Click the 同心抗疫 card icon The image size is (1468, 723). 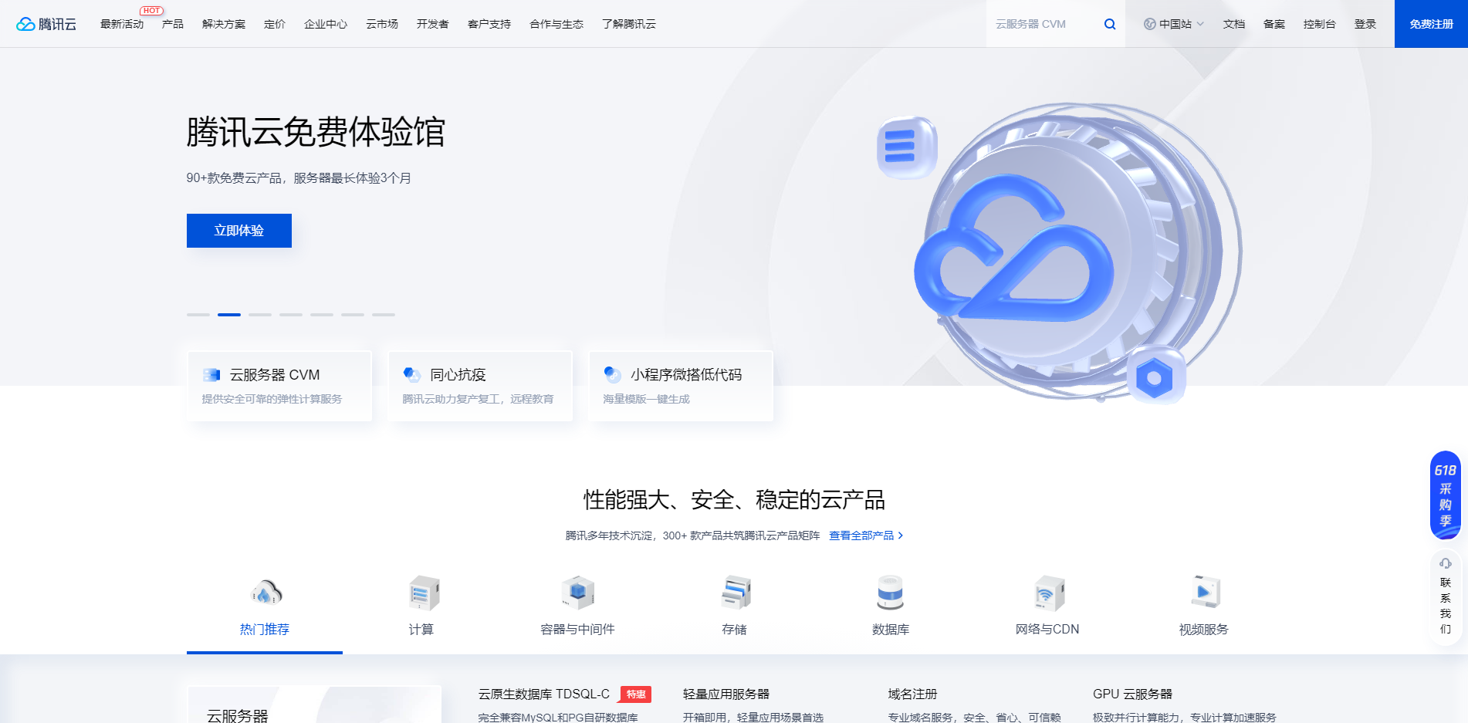412,375
